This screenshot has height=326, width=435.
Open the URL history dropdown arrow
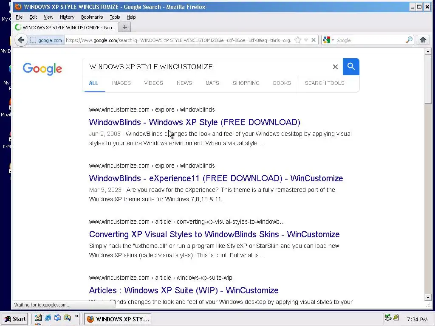tap(306, 40)
